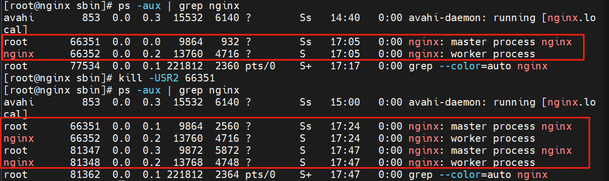Image resolution: width=609 pixels, height=181 pixels.
Task: Click the 'S+' state in PID 77534 row
Action: click(x=306, y=66)
